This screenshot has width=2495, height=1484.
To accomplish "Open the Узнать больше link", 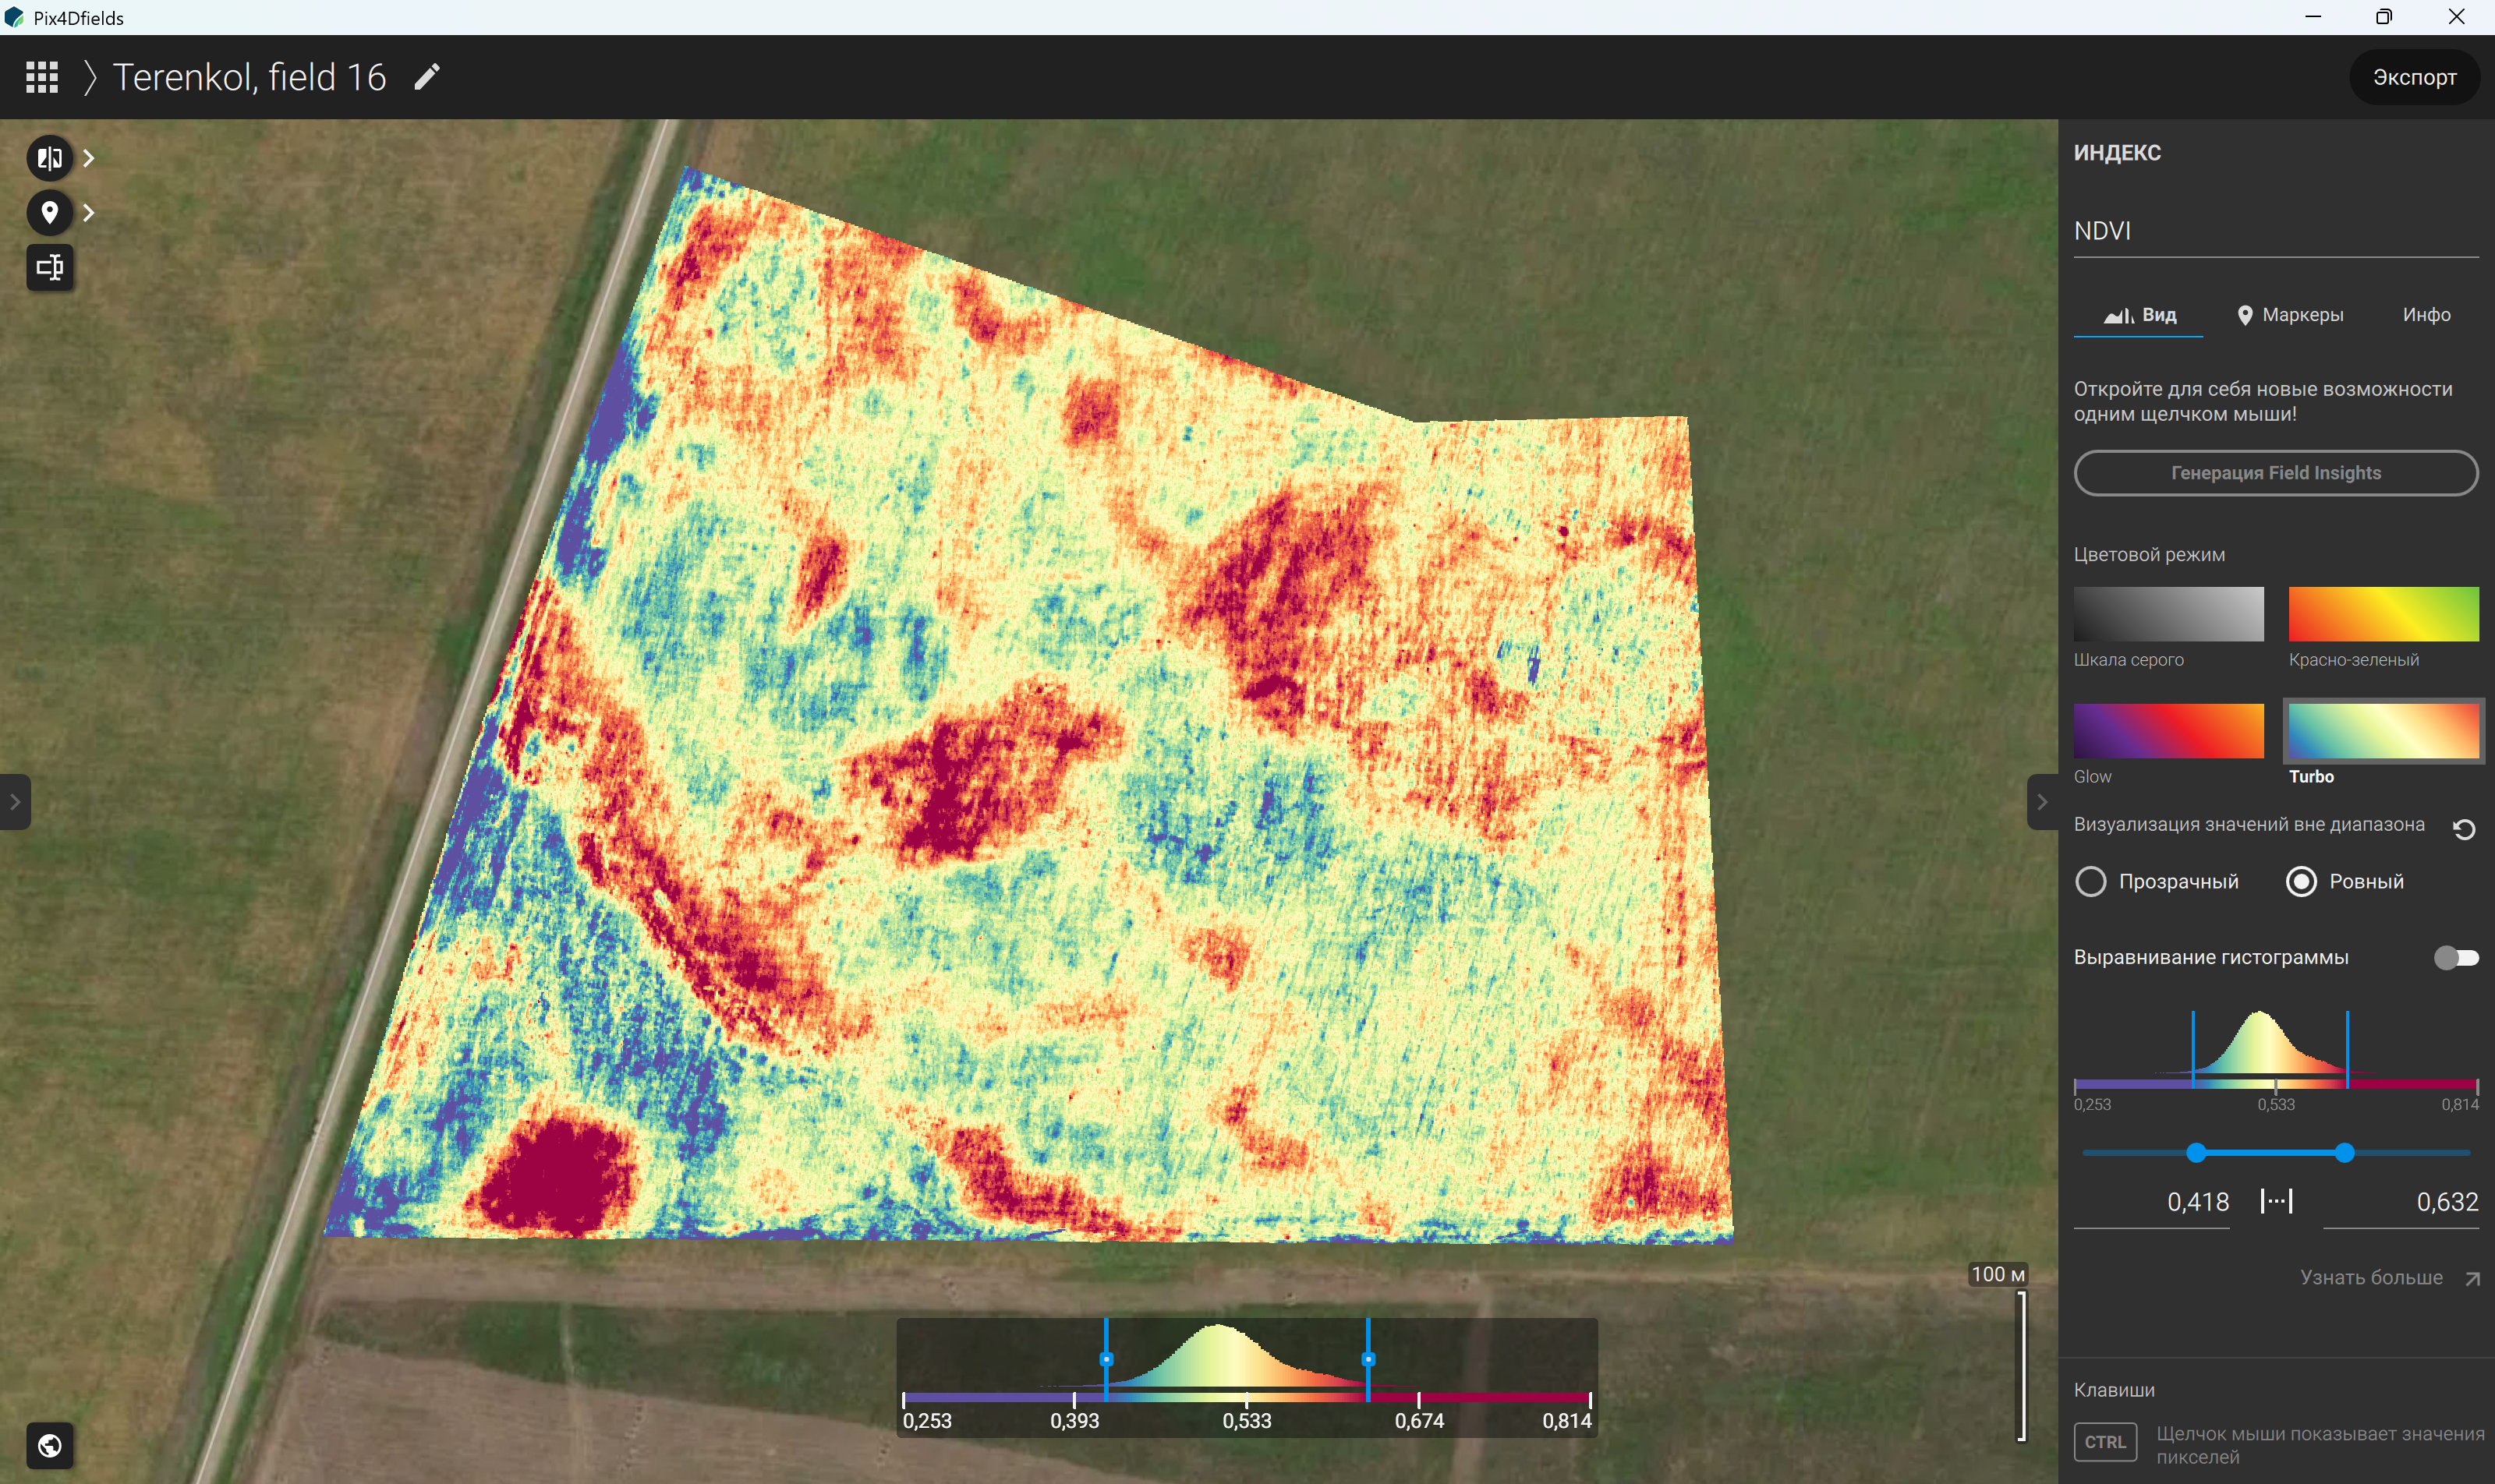I will 2370,1278.
